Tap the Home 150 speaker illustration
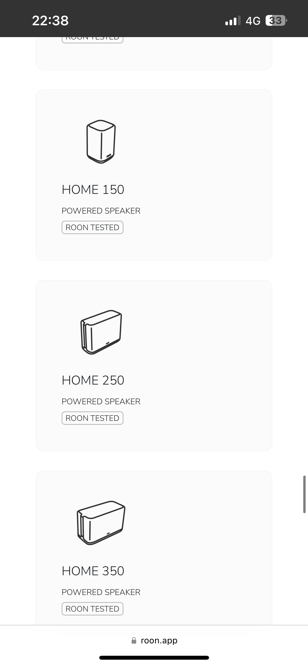The height and width of the screenshot is (666, 308). (101, 142)
